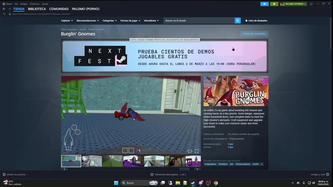Open the Ayuda menu
Screen dimensions: 333x187
click(x=45, y=4)
